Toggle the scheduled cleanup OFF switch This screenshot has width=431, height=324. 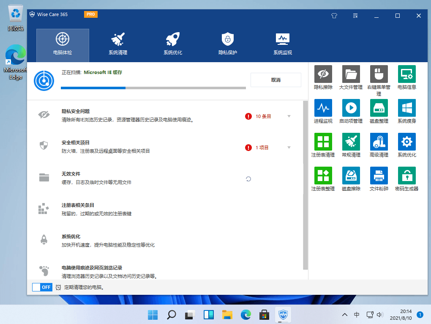[42, 287]
